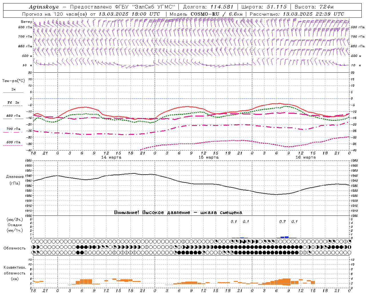
Task: Select the longitude value Долгота: 114.581
Action: (x=208, y=7)
